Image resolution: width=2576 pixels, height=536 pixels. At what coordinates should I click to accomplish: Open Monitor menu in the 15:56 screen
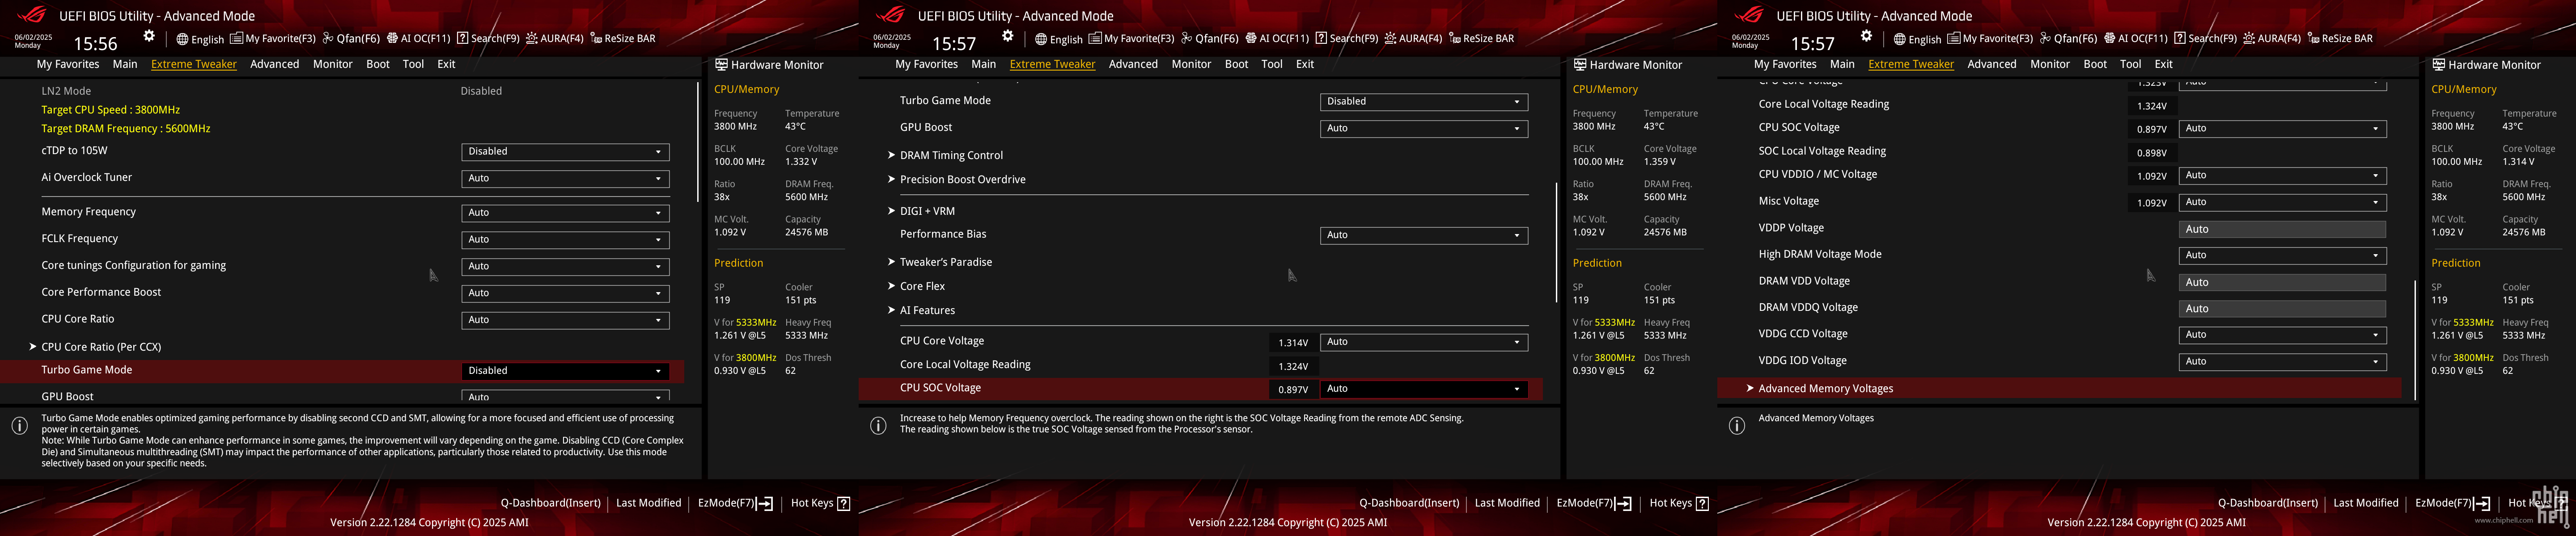point(333,64)
